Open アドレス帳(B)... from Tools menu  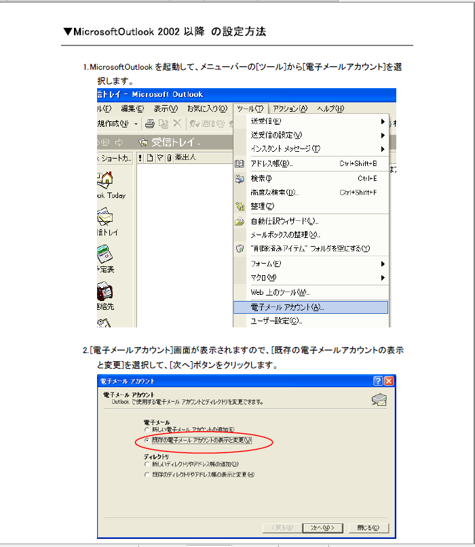pos(311,163)
